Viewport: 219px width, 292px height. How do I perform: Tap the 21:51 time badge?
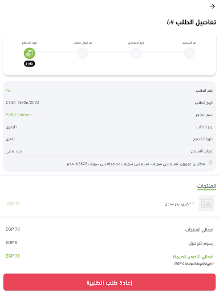30,64
